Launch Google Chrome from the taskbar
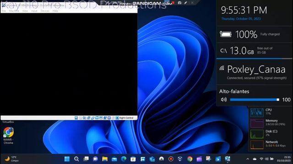 pyautogui.click(x=190, y=159)
